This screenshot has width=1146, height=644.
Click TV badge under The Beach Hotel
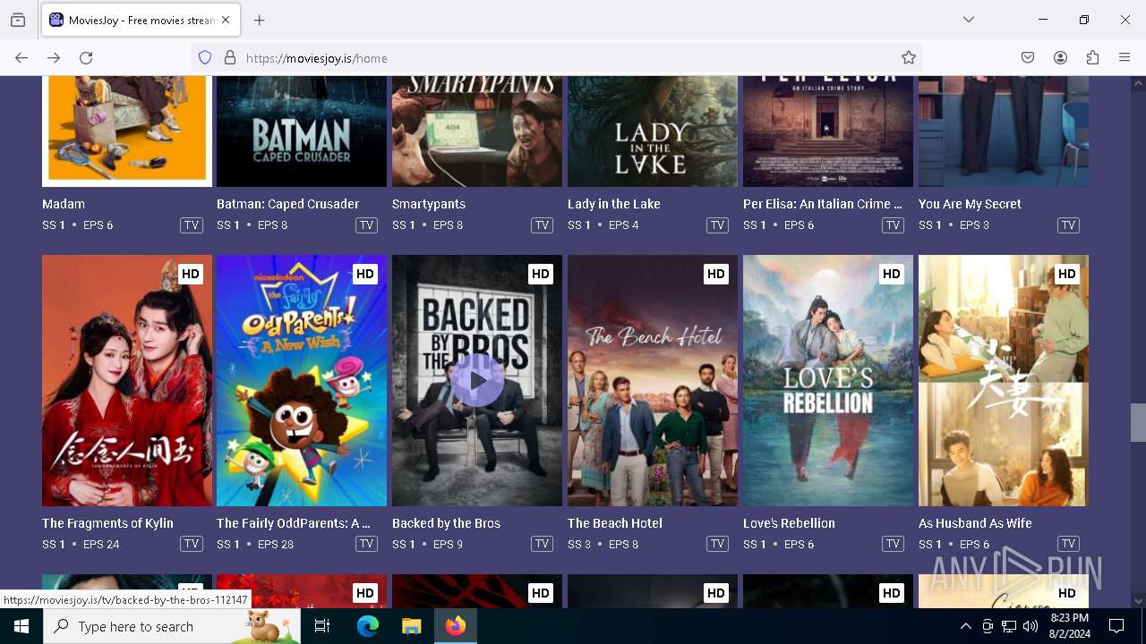[718, 544]
